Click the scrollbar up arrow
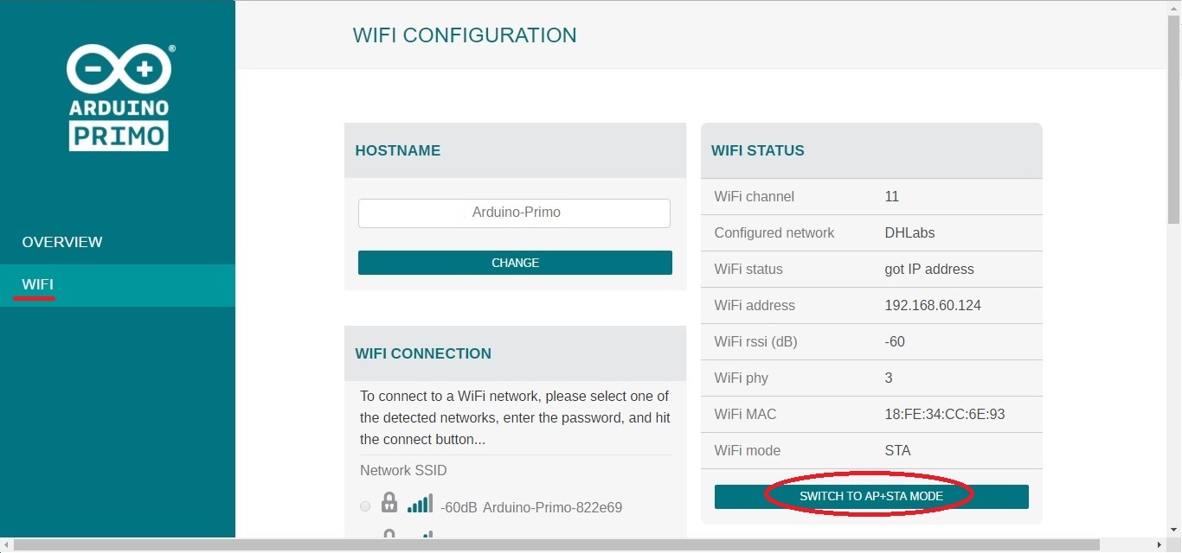Image resolution: width=1182 pixels, height=553 pixels. point(1174,7)
